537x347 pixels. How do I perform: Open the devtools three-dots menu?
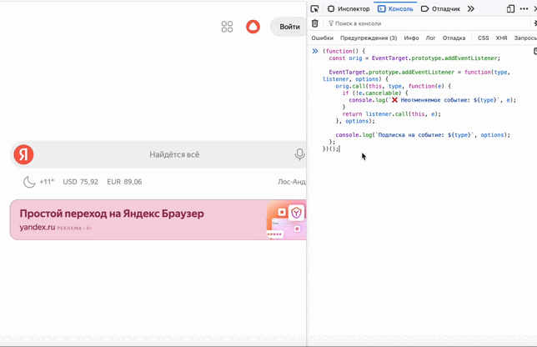[x=524, y=9]
